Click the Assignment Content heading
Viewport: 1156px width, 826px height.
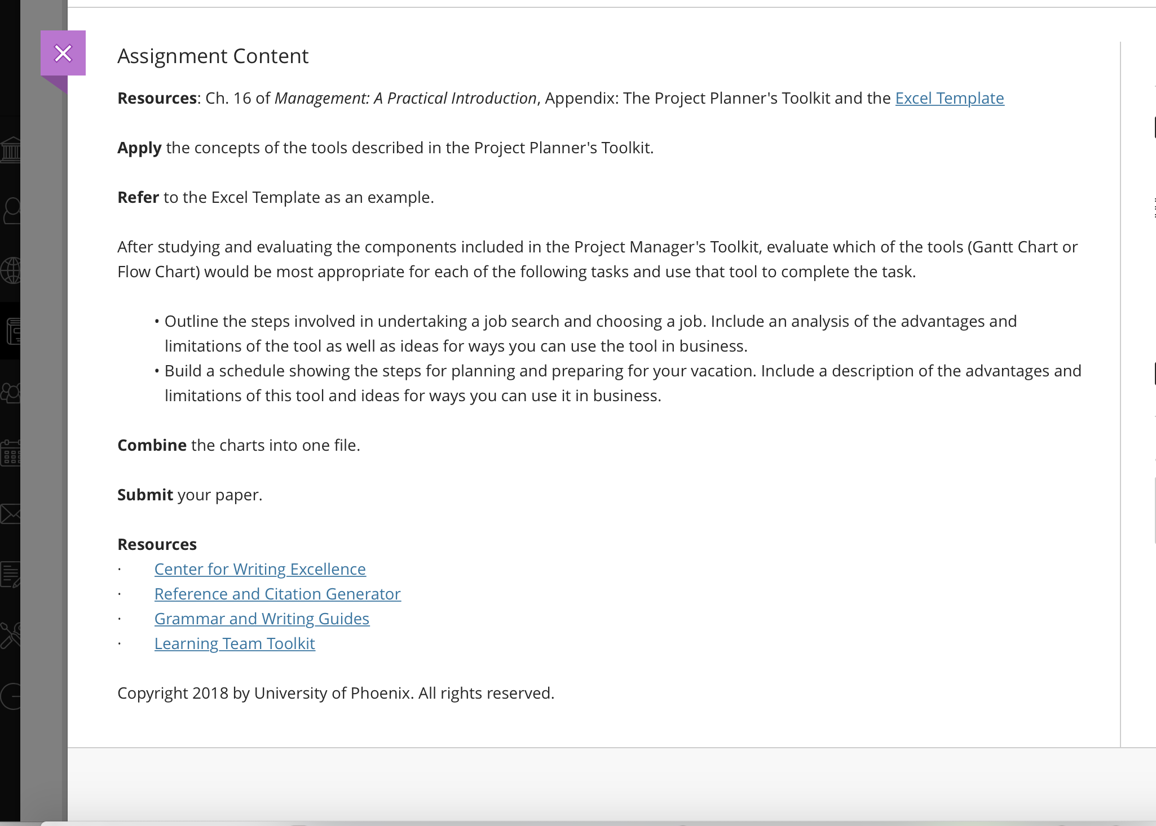[x=213, y=56]
